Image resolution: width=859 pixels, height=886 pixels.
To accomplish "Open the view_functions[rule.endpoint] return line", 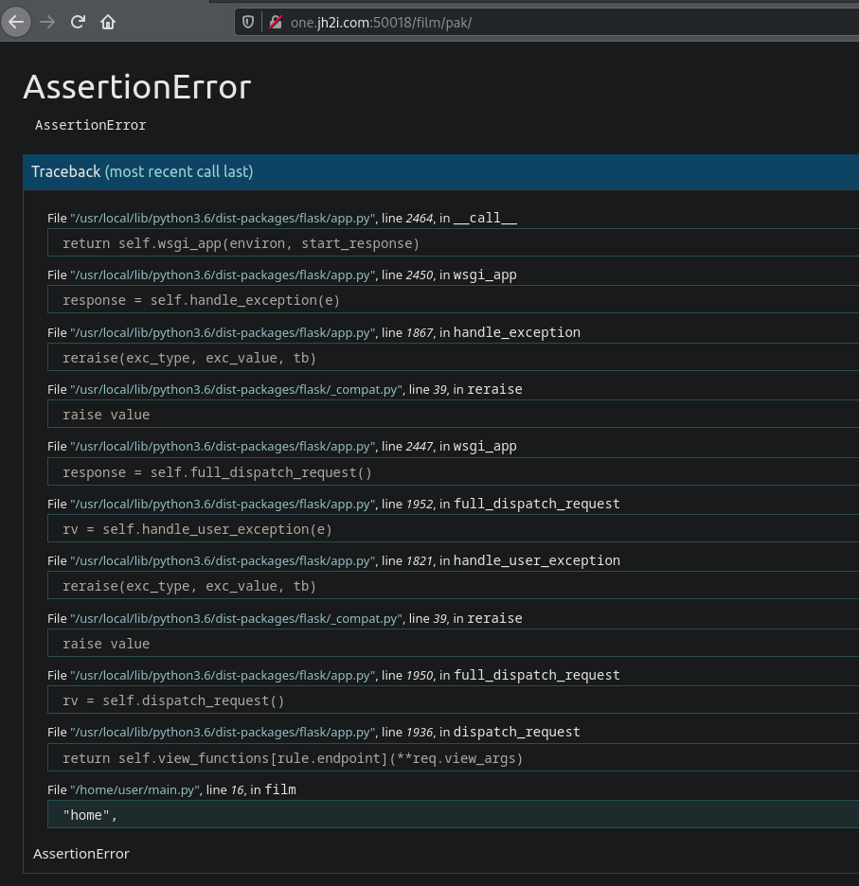I will click(x=293, y=758).
